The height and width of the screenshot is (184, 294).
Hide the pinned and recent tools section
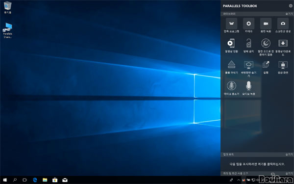coord(289,173)
